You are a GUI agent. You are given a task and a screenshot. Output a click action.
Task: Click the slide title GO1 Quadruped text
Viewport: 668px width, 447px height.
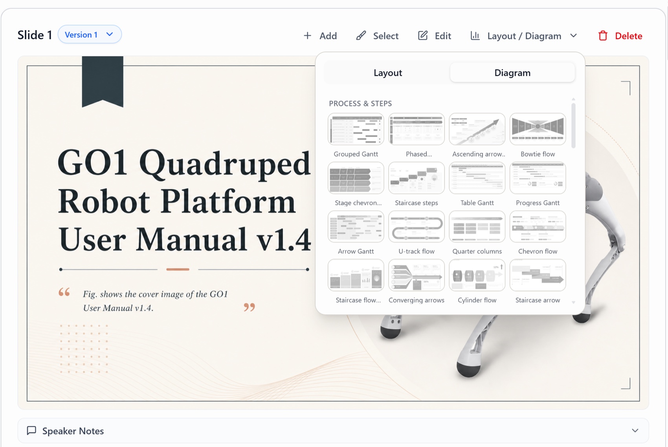point(184,163)
